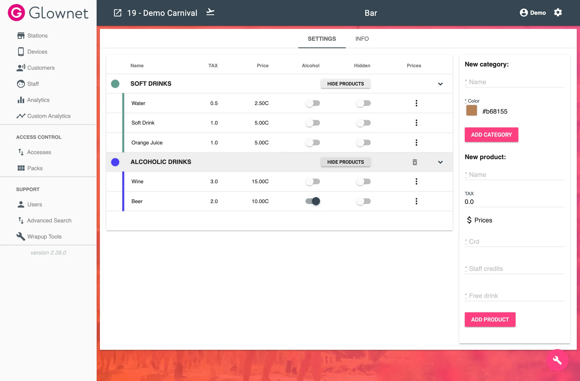Toggle Hidden switch for Soft Drink
Image resolution: width=580 pixels, height=381 pixels.
[x=363, y=123]
